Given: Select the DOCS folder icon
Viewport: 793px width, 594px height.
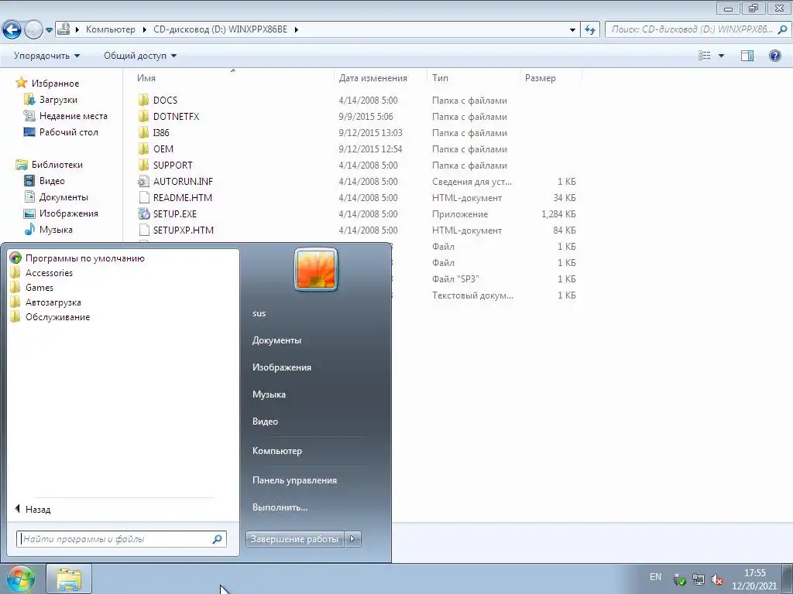Looking at the screenshot, I should click(x=143, y=100).
